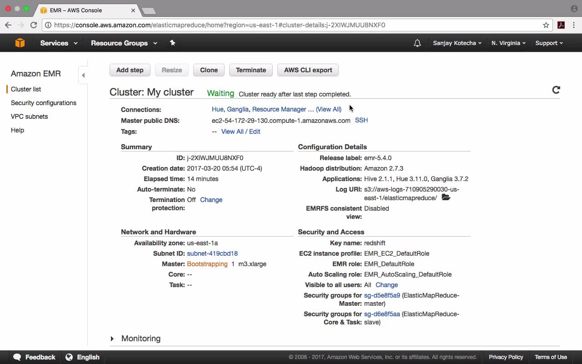582x364 pixels.
Task: Click the Waiting cluster status text
Action: tap(221, 93)
